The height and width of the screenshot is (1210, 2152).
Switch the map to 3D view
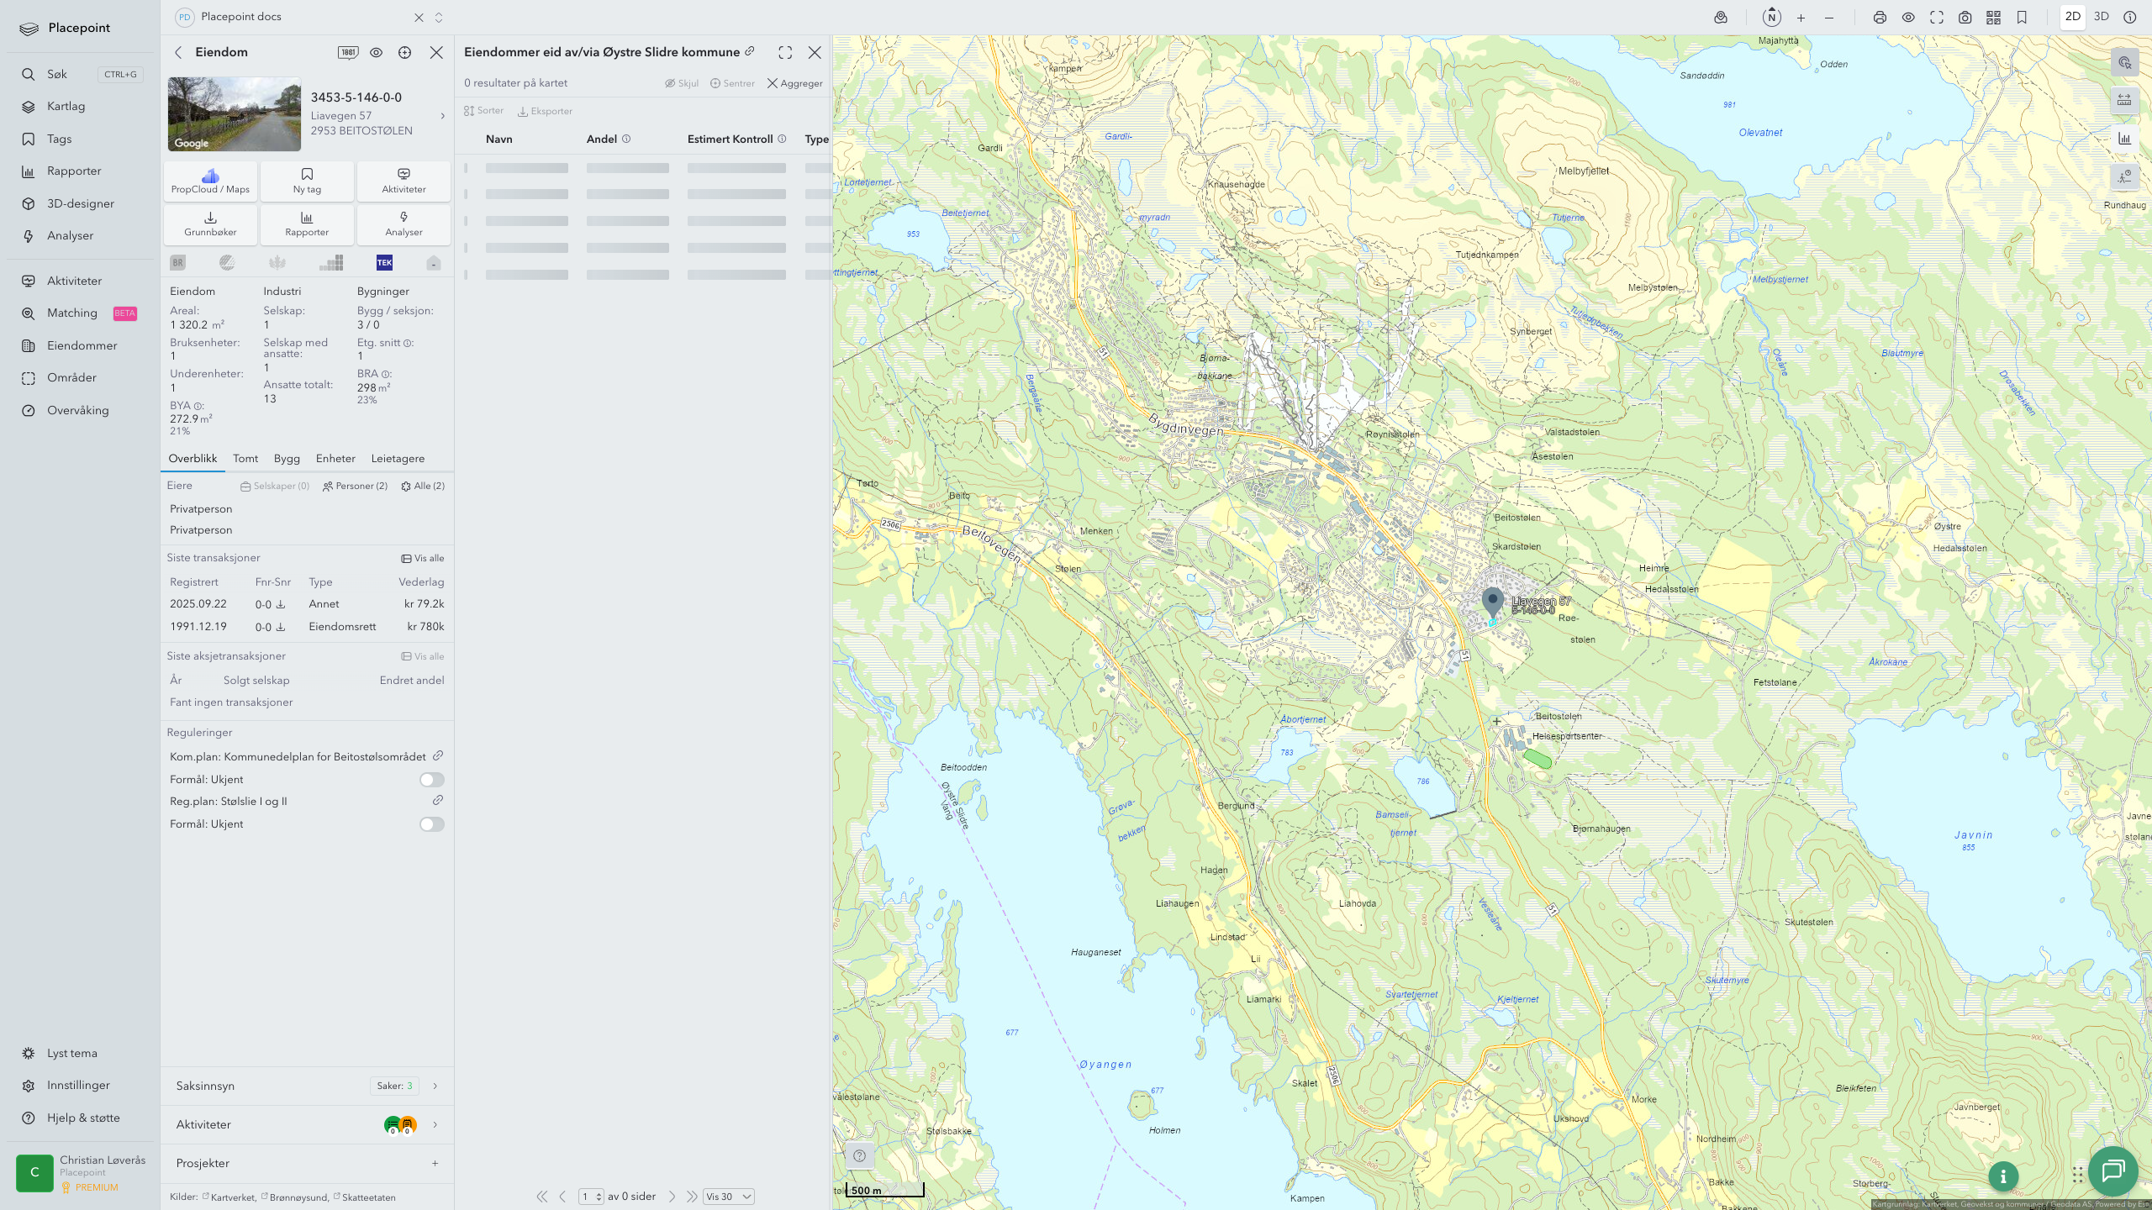(x=2102, y=17)
